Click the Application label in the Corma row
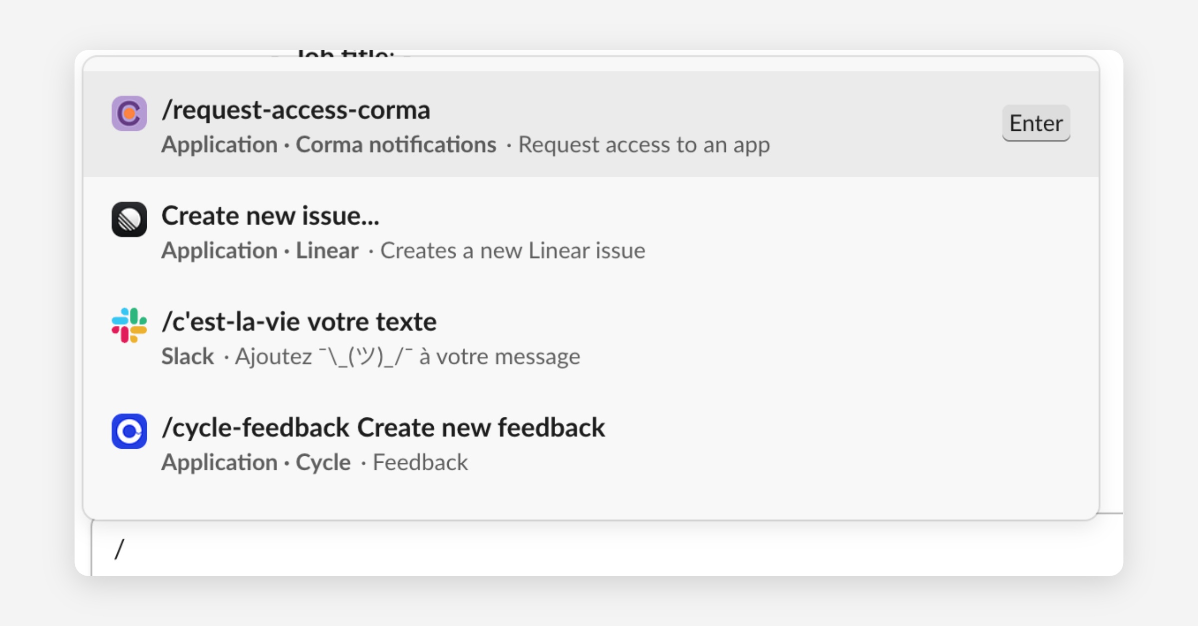 pos(219,145)
